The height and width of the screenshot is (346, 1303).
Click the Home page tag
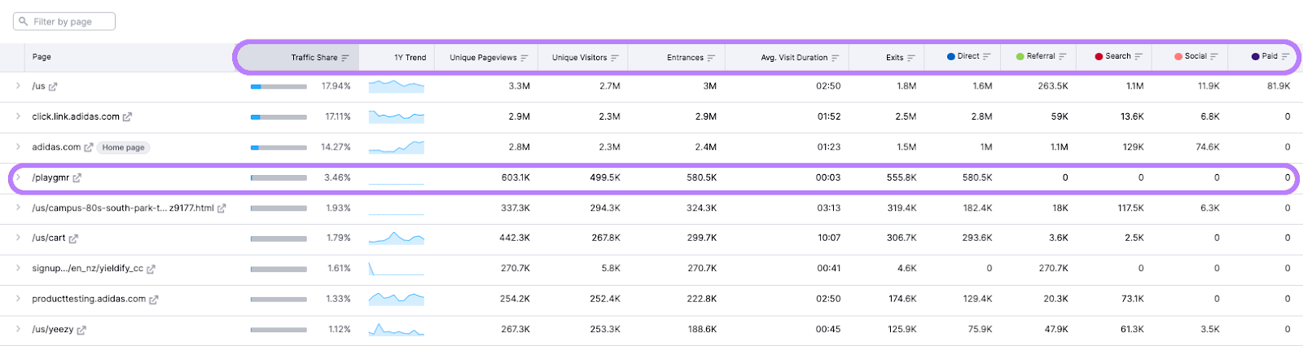[x=124, y=147]
